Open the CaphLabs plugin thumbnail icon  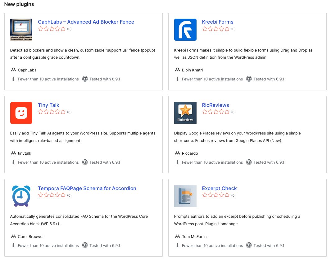21,30
